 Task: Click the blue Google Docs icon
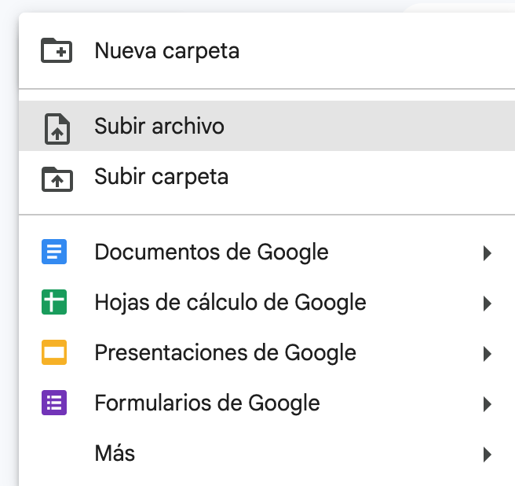54,252
